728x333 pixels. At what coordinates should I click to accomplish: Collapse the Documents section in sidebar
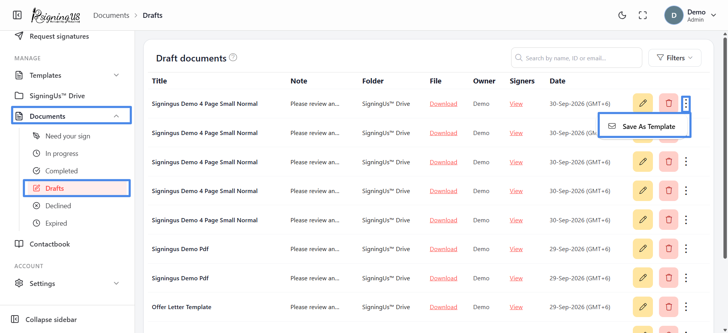tap(116, 116)
